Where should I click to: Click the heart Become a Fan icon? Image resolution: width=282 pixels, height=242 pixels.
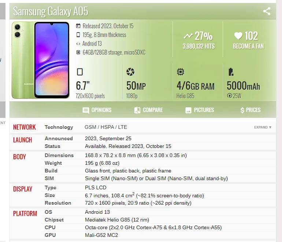click(x=238, y=36)
